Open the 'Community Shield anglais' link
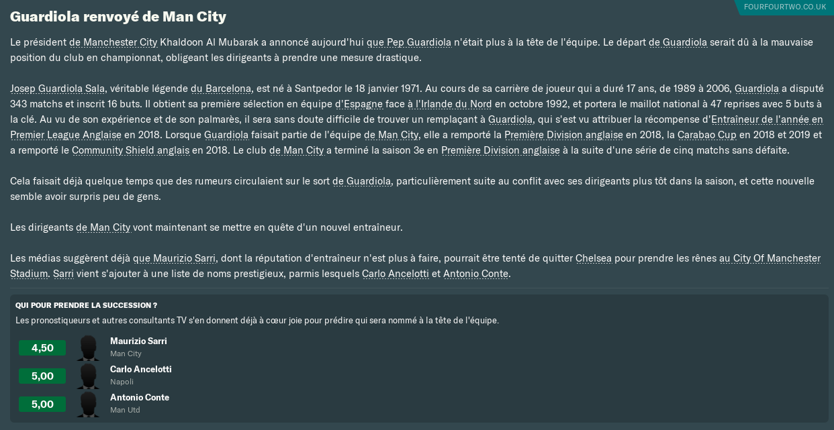 coord(130,150)
